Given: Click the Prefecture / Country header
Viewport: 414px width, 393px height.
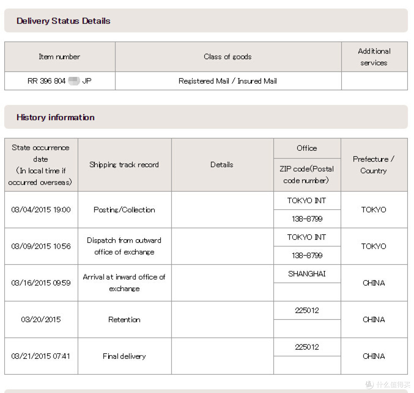Looking at the screenshot, I should point(374,165).
